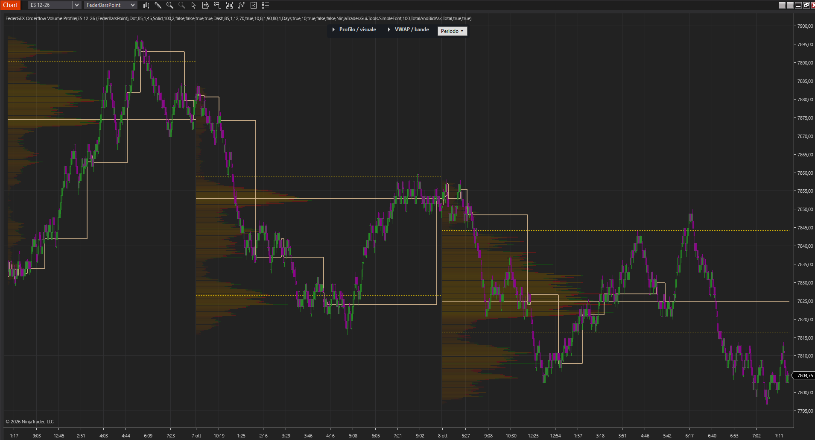Click the zoom in magnifier icon
The height and width of the screenshot is (440, 815).
[x=170, y=5]
